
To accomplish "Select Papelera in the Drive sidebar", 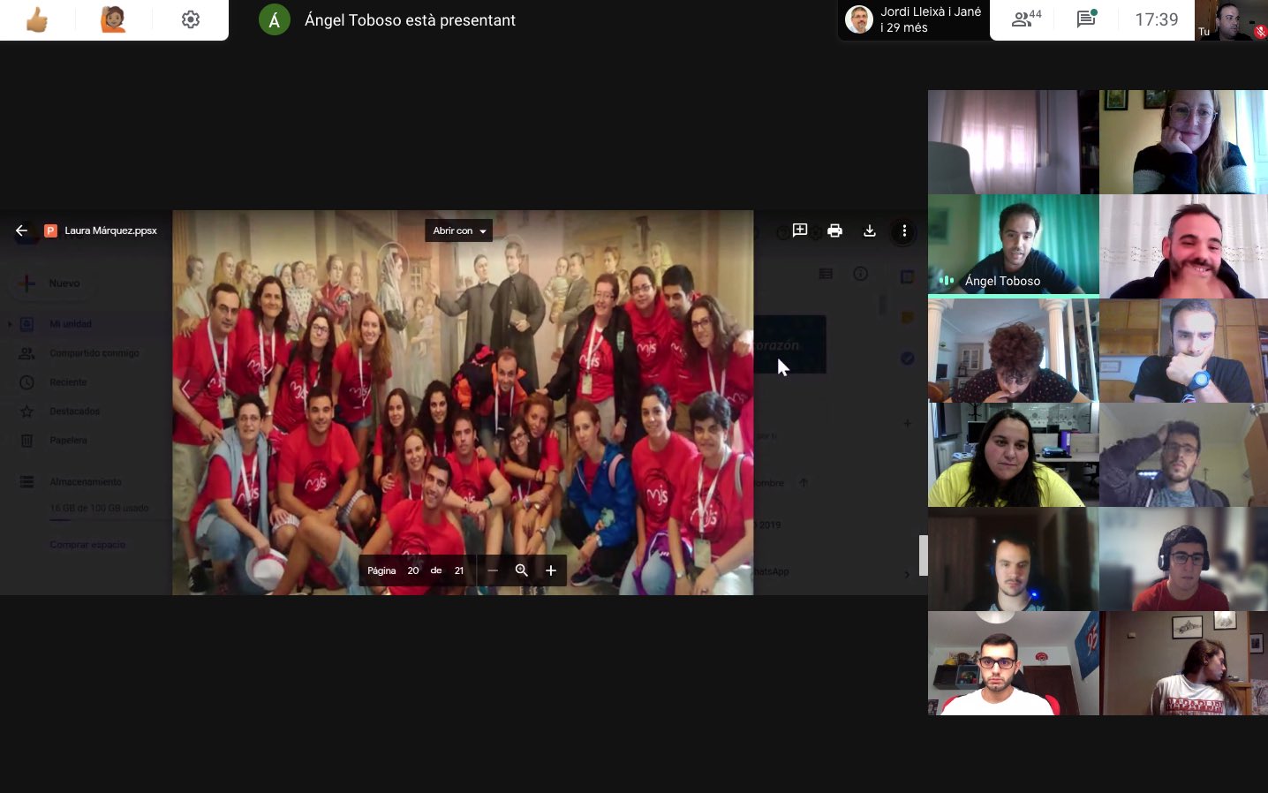I will (68, 441).
